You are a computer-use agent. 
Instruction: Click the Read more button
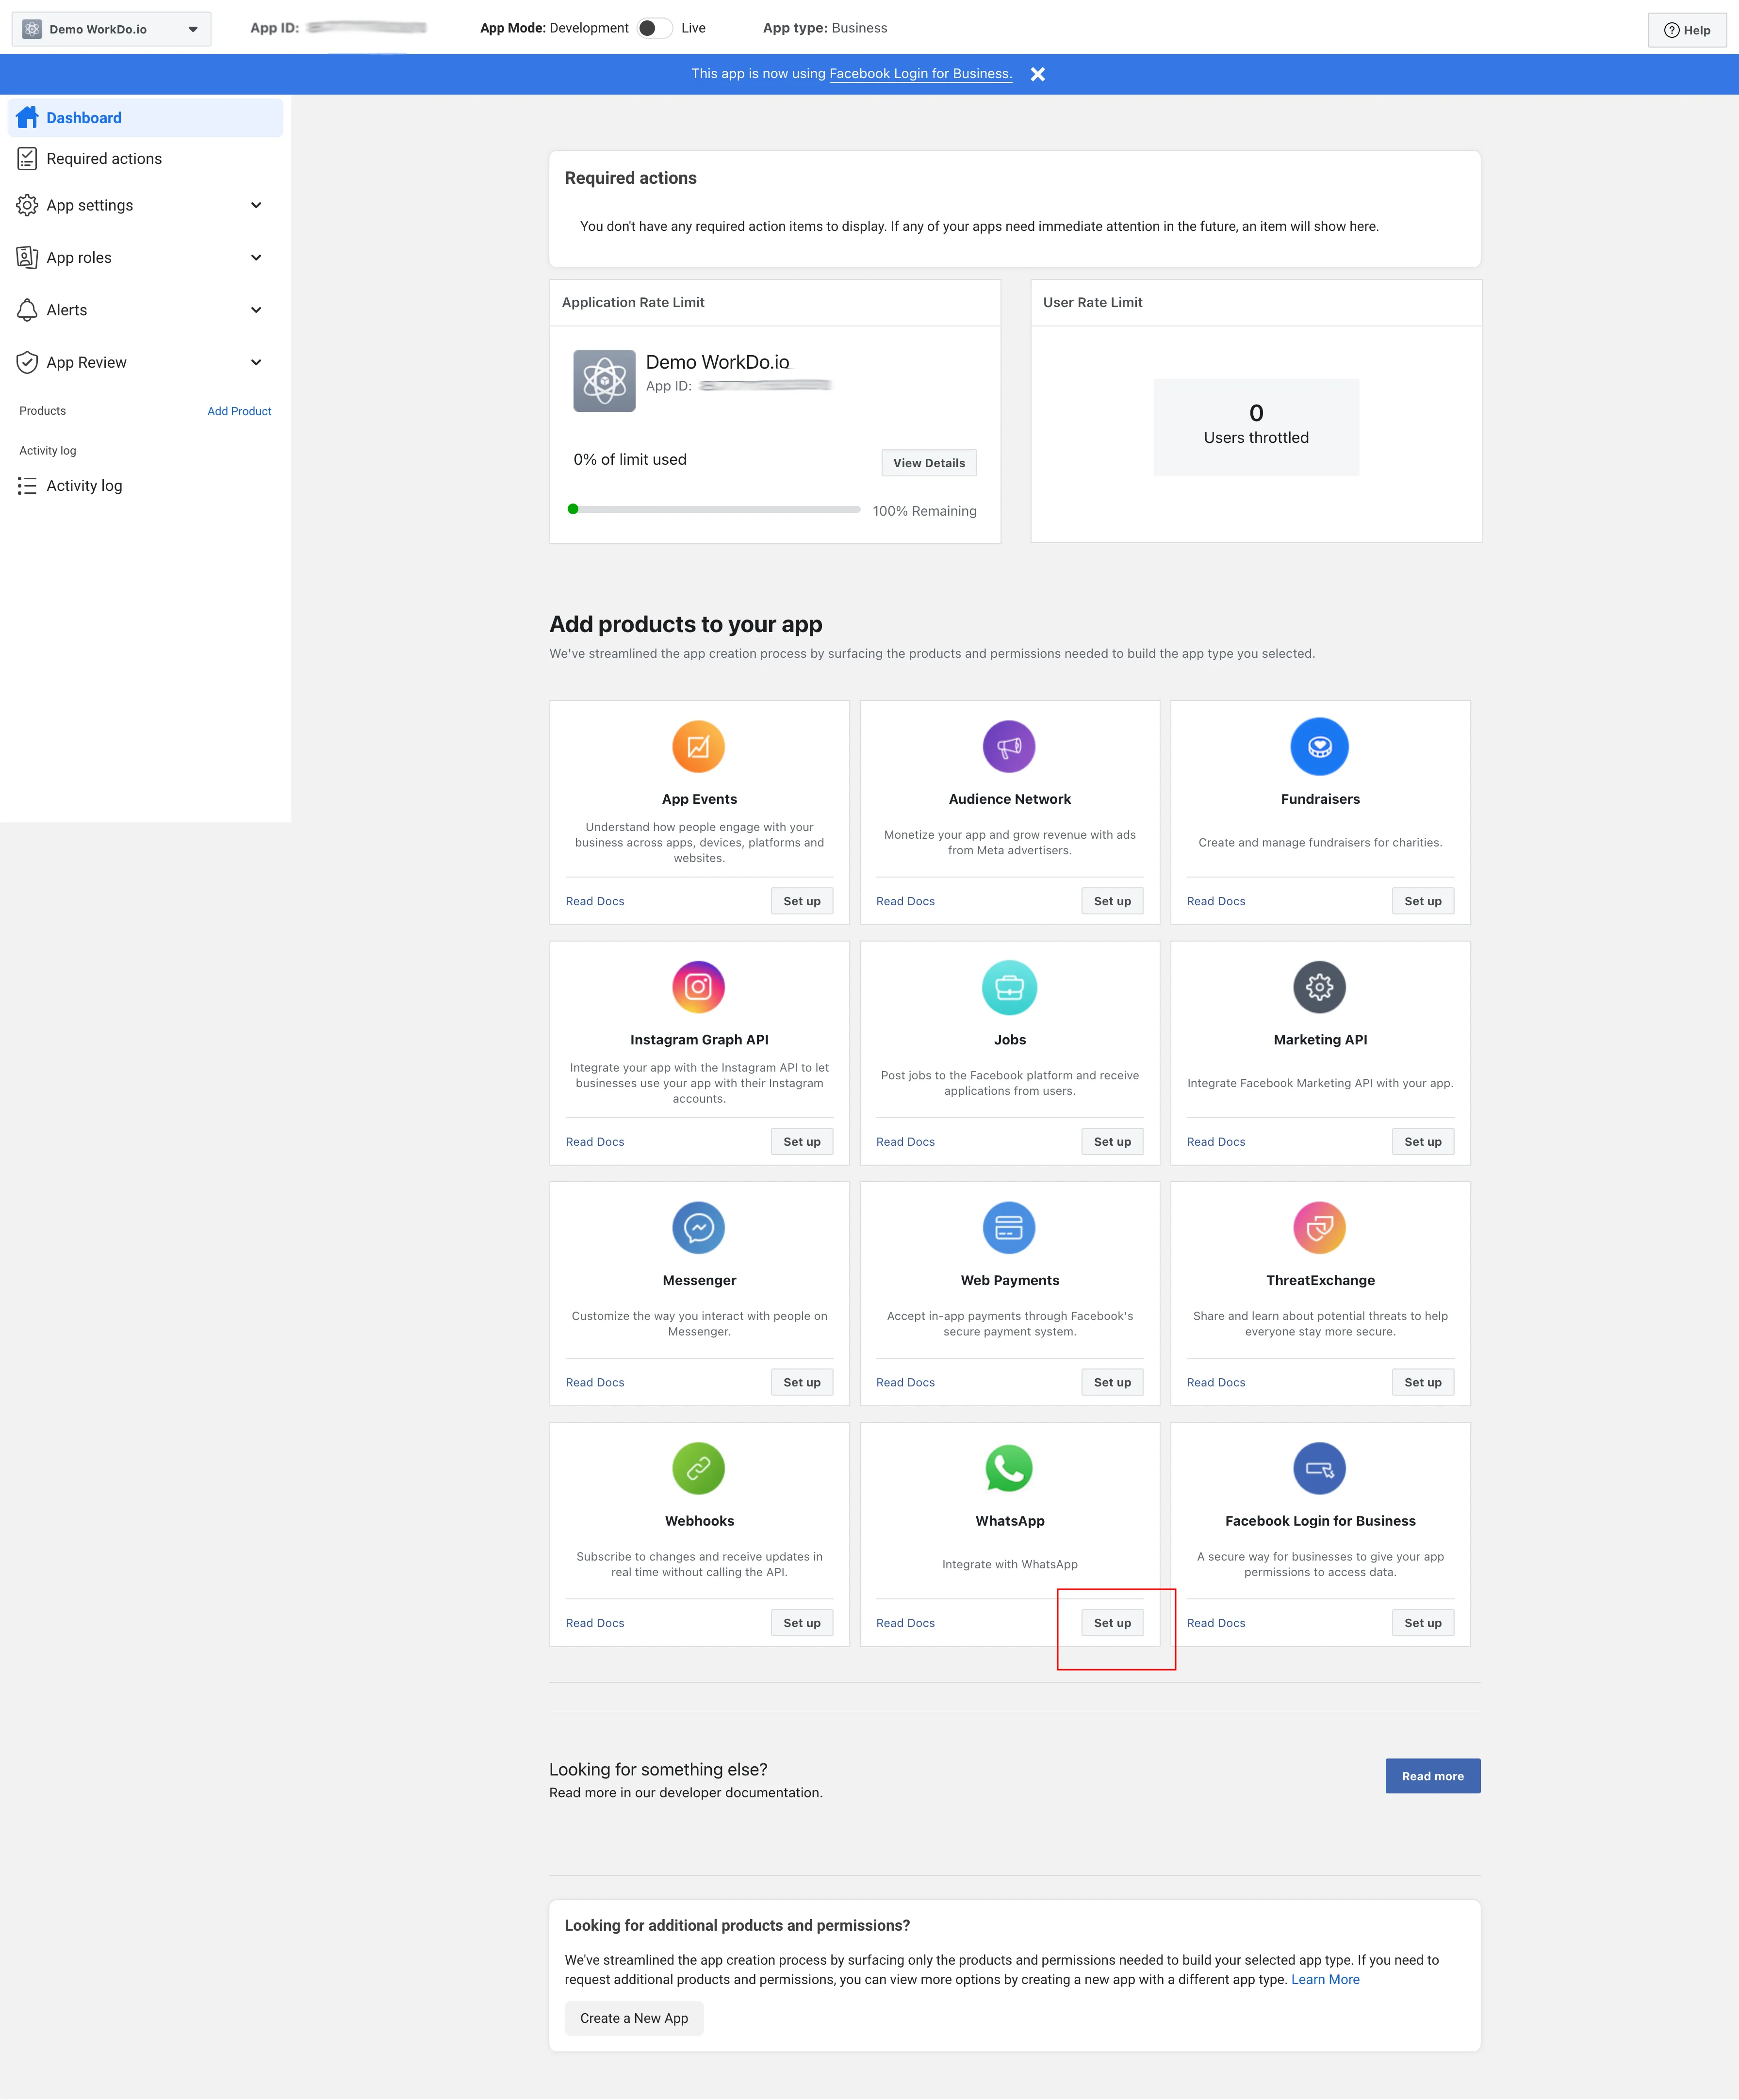pyautogui.click(x=1432, y=1776)
